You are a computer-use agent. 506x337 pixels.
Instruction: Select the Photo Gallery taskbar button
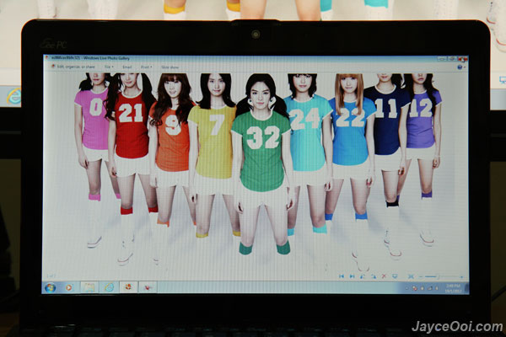point(128,286)
